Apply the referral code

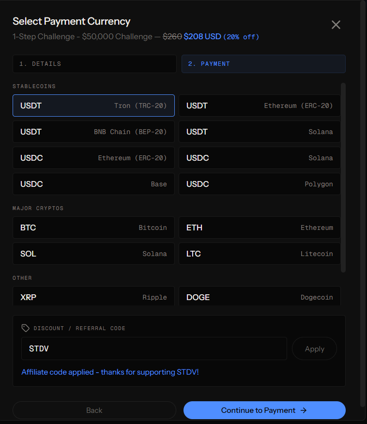314,348
